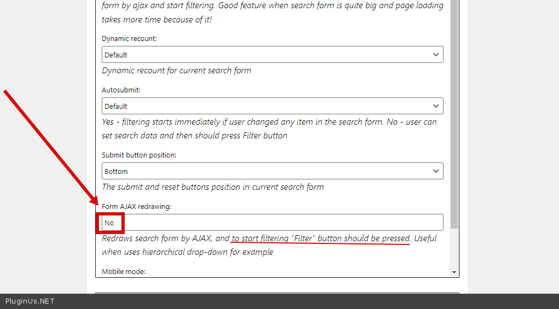The width and height of the screenshot is (559, 309).
Task: Click the scrollbar down arrow button
Action: coord(454,272)
